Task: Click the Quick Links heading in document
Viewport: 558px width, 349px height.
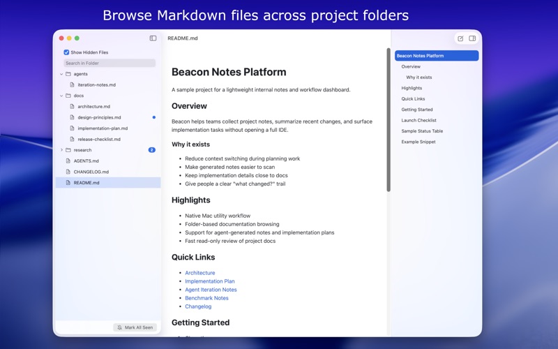Action: coord(193,257)
